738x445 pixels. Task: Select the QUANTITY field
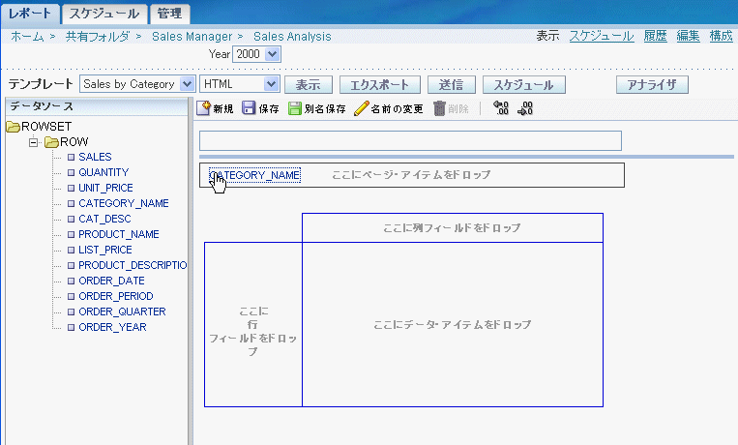point(103,172)
